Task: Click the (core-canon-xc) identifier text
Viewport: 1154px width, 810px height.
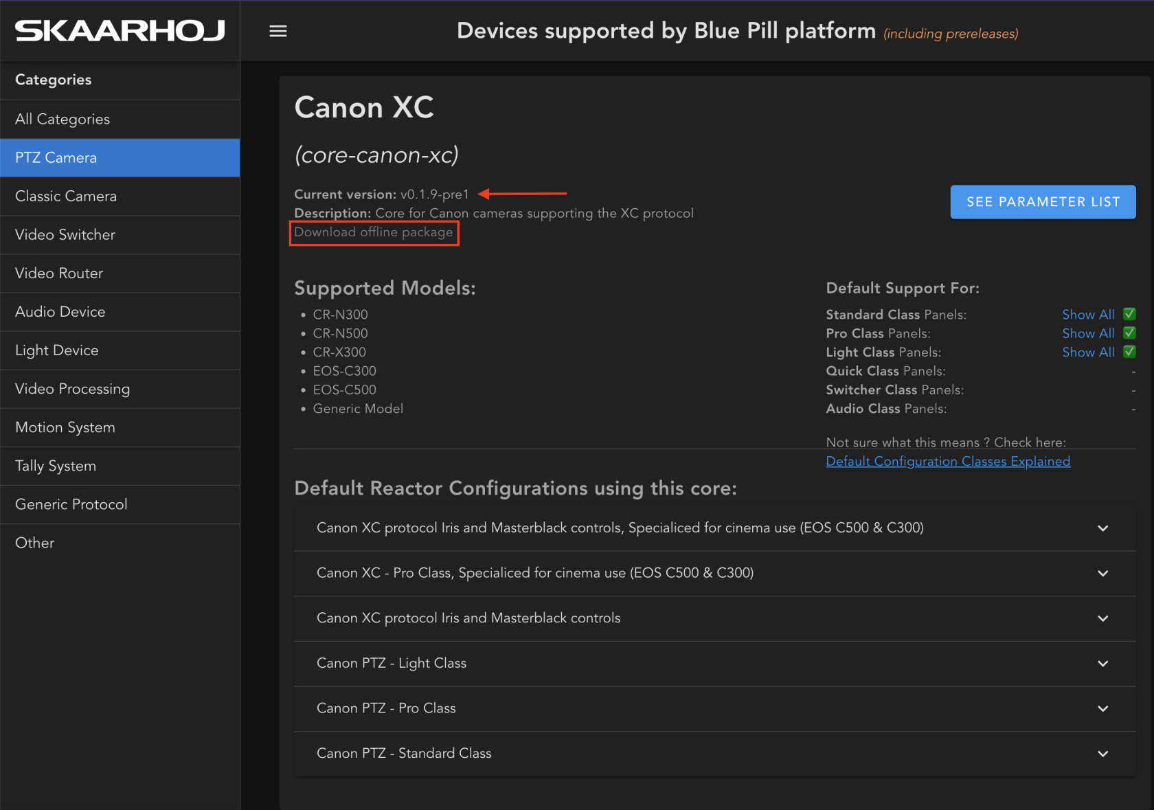Action: click(x=376, y=155)
